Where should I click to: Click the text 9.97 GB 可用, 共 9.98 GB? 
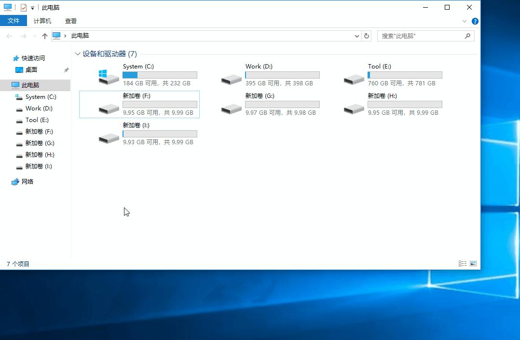(281, 113)
